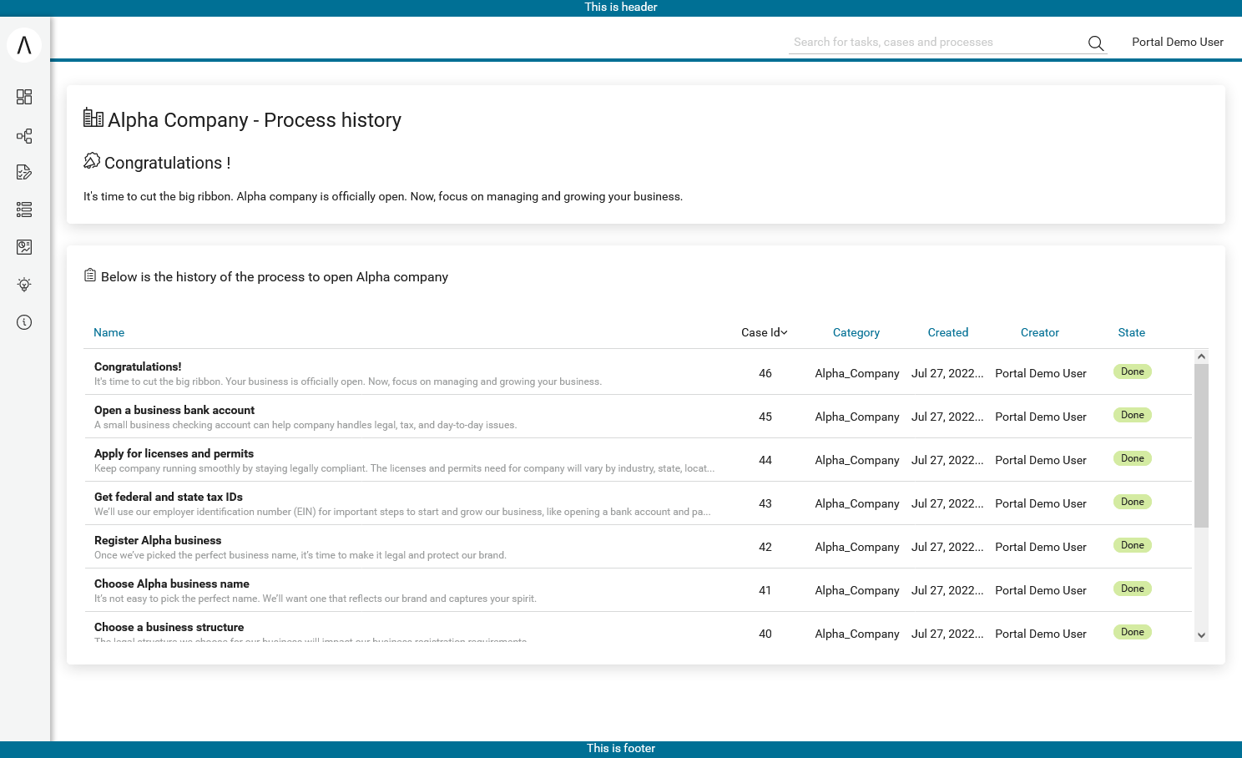Click the building icon beside Alpha Company title
The width and height of the screenshot is (1242, 758).
tap(93, 118)
